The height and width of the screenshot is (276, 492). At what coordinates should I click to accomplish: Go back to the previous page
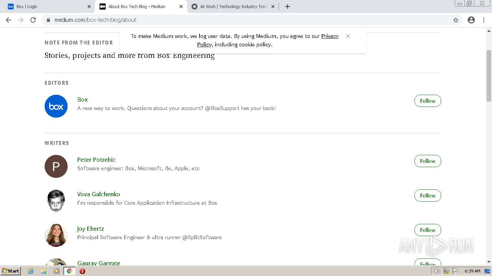click(8, 20)
